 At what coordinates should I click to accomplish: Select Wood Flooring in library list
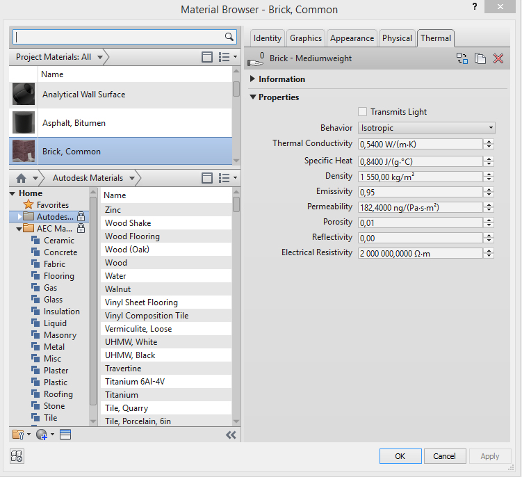point(166,236)
